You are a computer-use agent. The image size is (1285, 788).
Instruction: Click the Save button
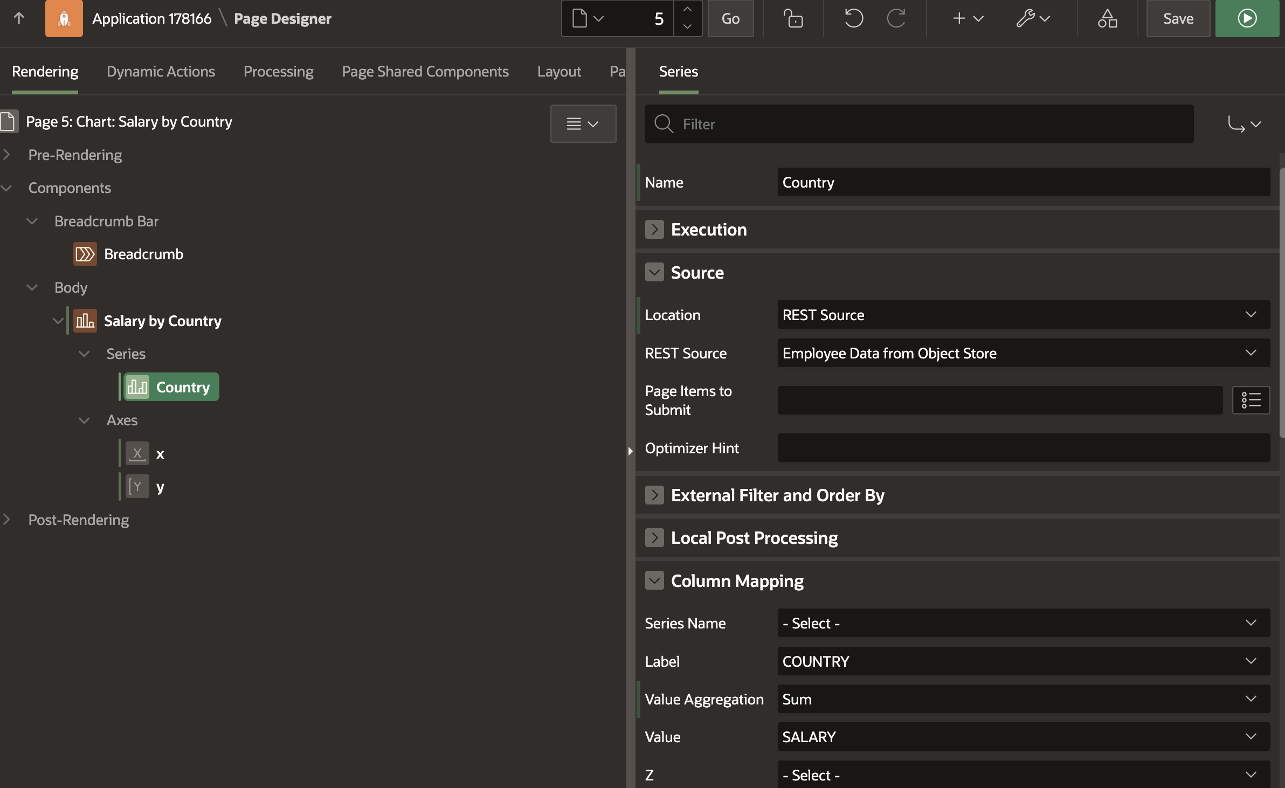pyautogui.click(x=1178, y=18)
